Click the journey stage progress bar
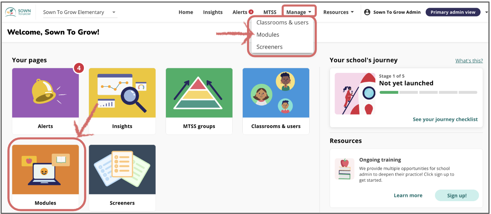The height and width of the screenshot is (214, 491). [428, 92]
